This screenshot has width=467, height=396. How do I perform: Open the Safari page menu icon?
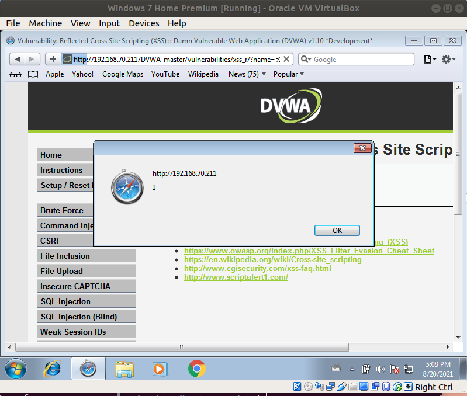coord(430,59)
